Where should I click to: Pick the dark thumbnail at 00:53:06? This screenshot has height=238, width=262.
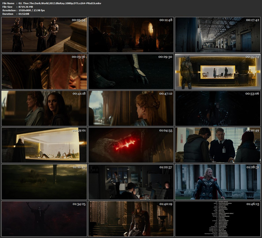[x=218, y=108]
